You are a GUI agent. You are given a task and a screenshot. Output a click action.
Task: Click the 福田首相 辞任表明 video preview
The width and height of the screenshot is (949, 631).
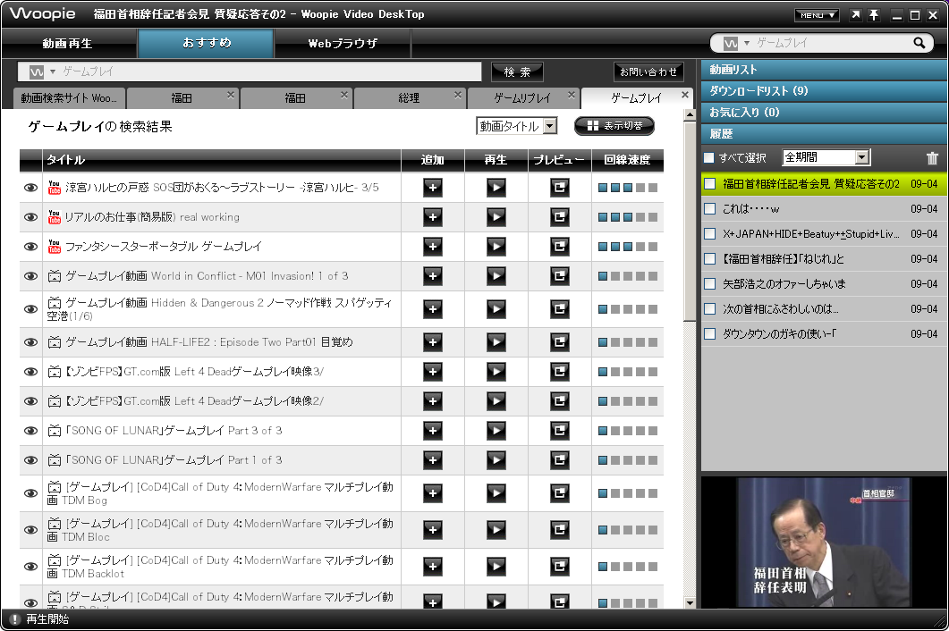point(824,542)
